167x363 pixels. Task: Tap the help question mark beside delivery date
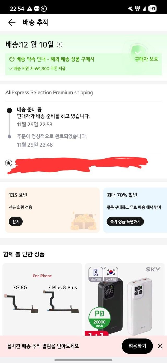pos(59,45)
